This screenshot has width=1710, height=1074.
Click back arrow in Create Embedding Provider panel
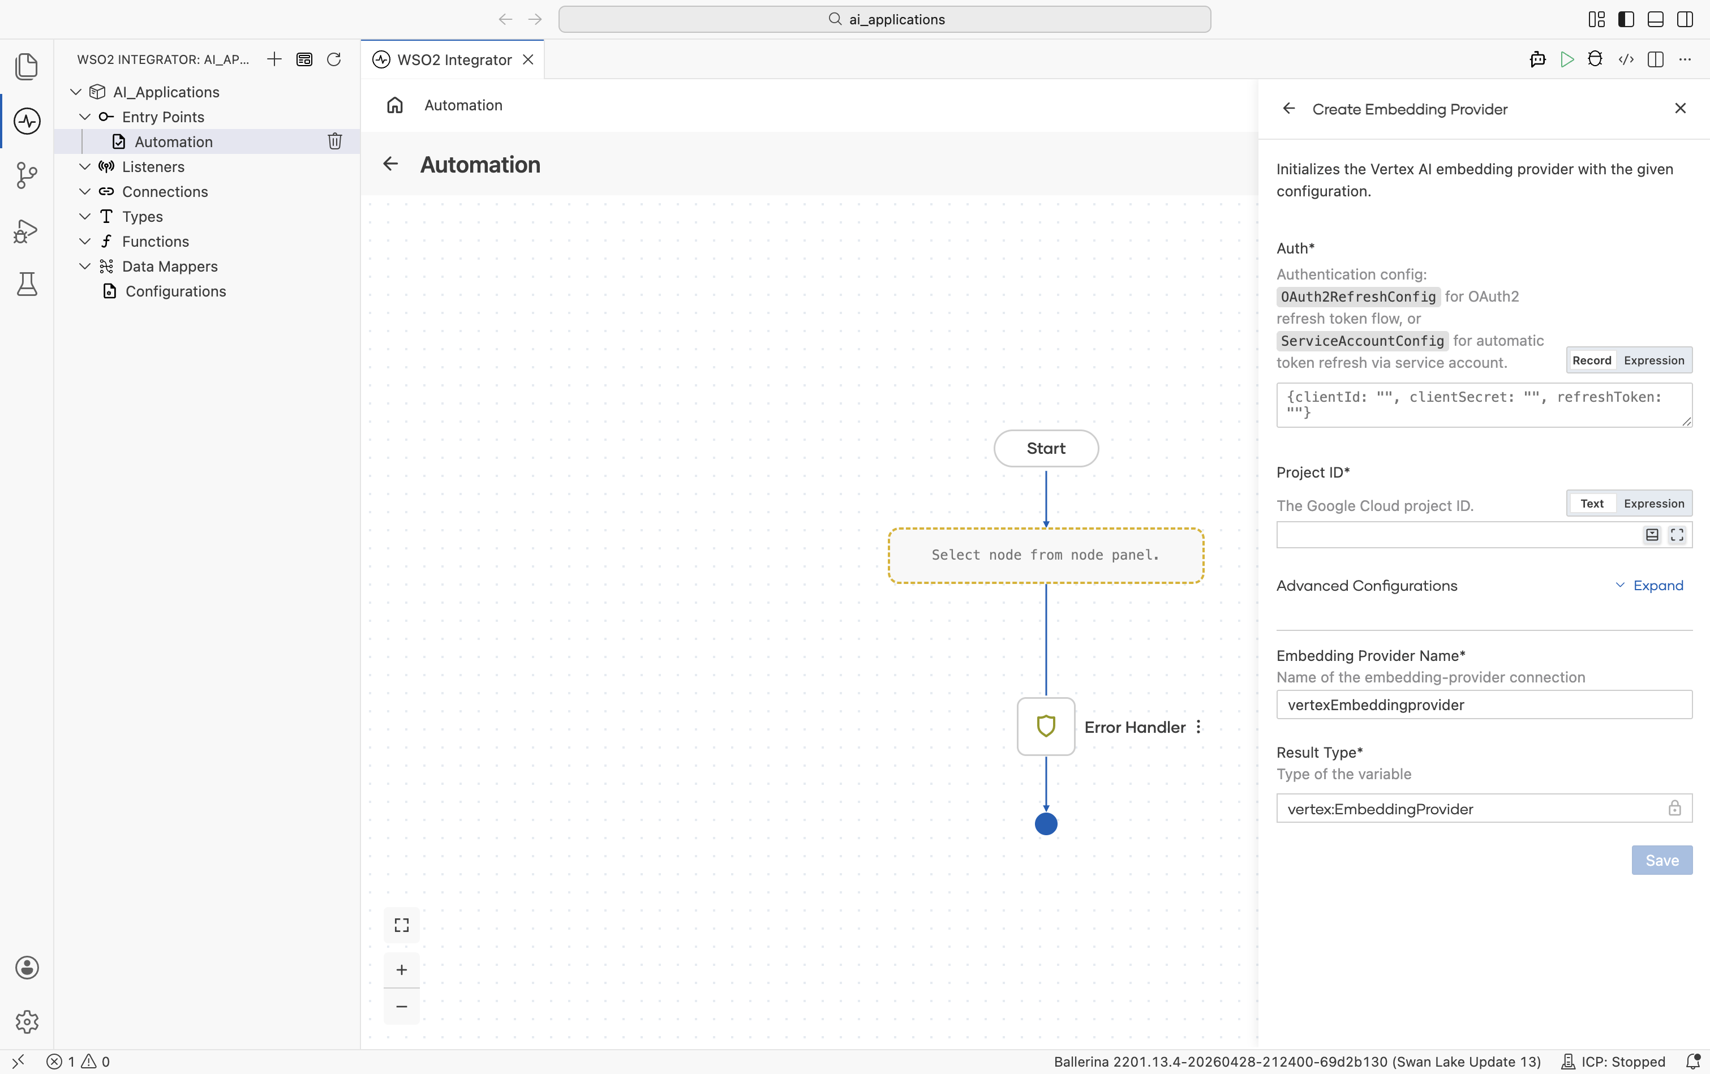coord(1289,109)
